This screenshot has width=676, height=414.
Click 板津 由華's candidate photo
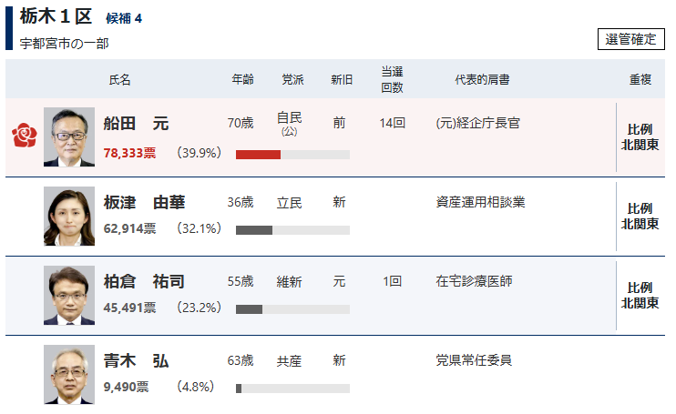click(x=68, y=217)
